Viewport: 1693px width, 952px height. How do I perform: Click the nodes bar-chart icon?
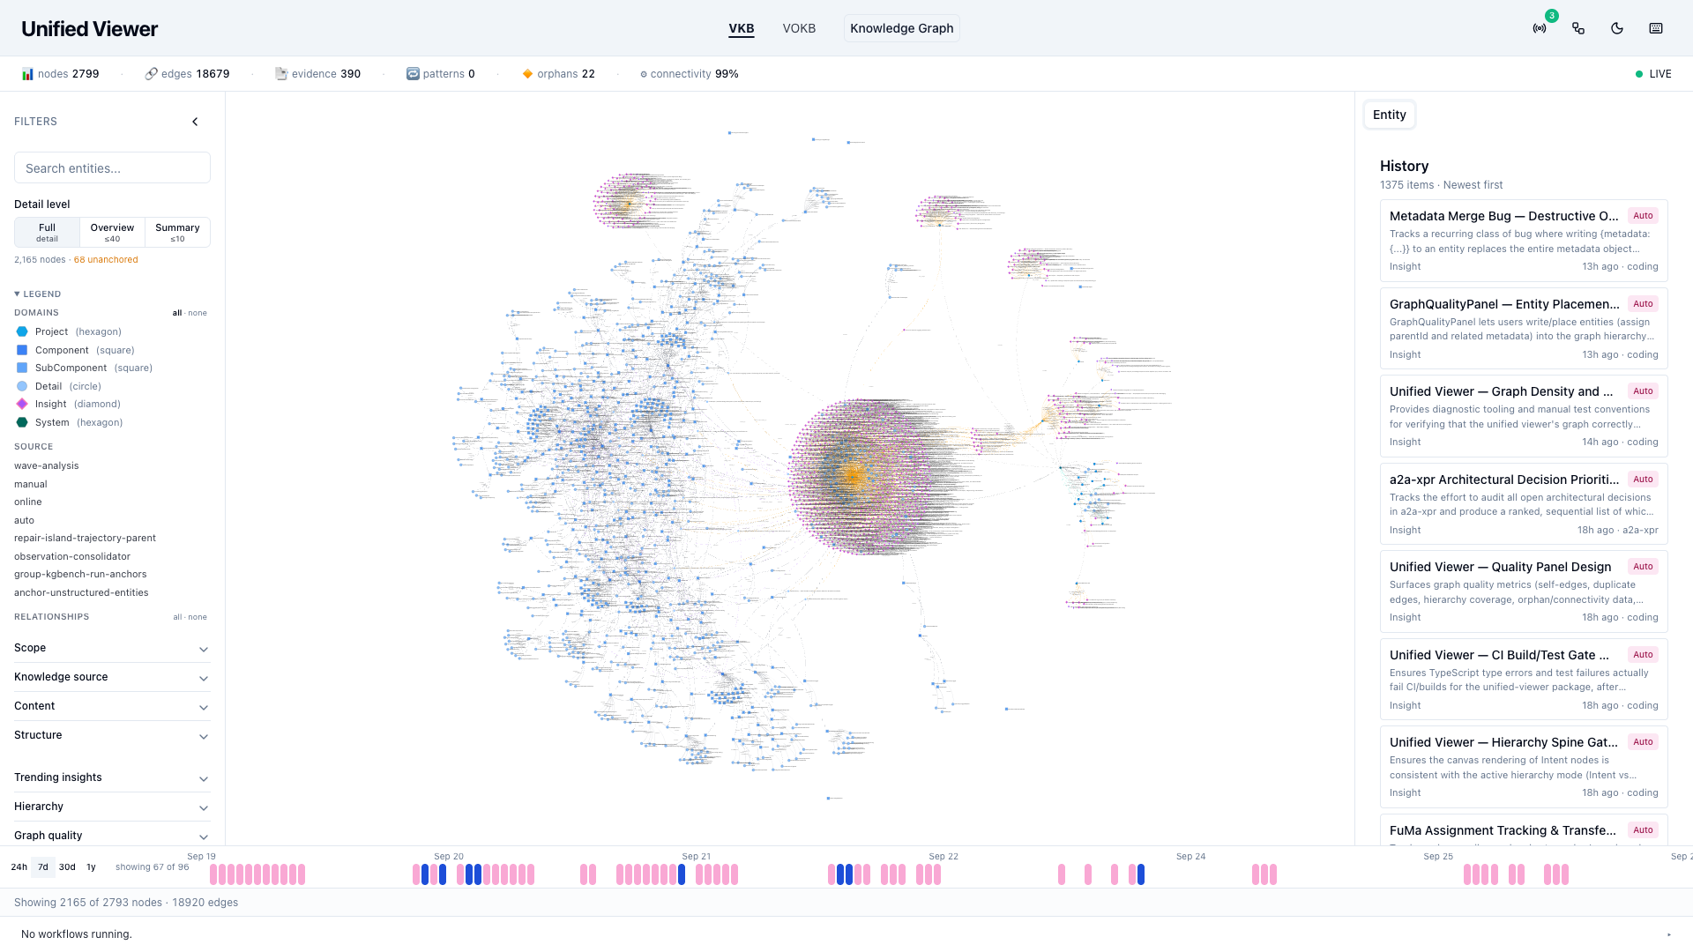[x=27, y=74]
